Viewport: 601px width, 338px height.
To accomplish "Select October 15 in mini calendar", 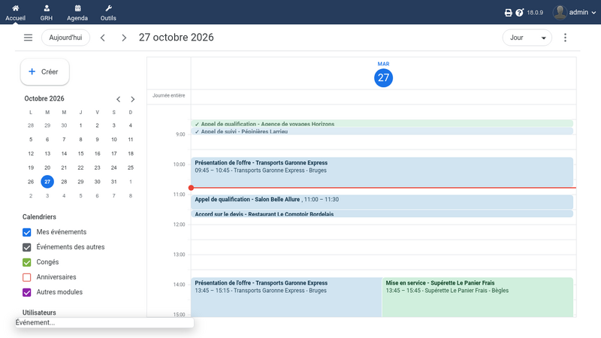I will point(80,154).
